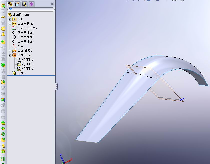The width and height of the screenshot is (210, 164).
Task: Select the Extruded Boss/Base tool
Action: [x=3, y=6]
